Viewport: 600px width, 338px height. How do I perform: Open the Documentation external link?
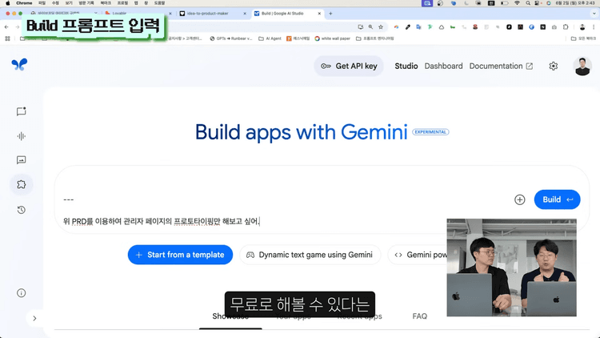pos(501,66)
